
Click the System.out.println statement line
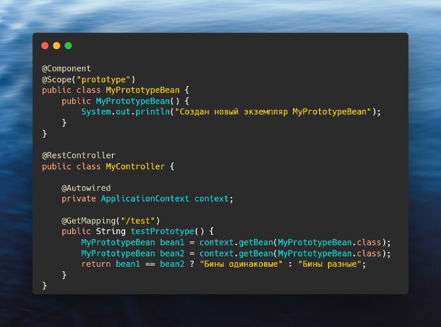231,112
